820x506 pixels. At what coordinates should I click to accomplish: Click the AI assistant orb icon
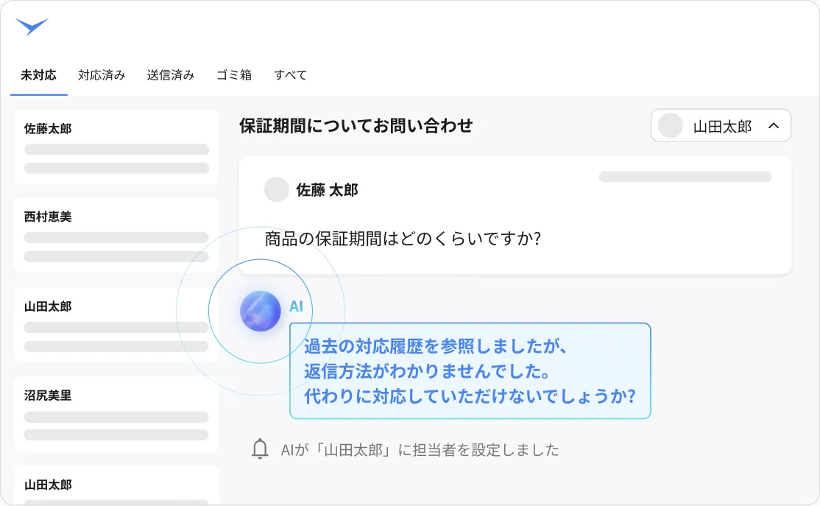tap(261, 311)
